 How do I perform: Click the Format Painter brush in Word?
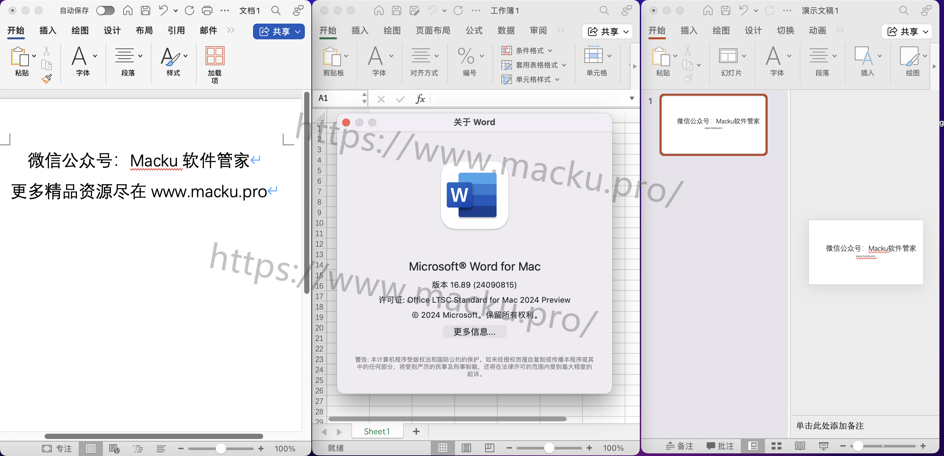pos(47,79)
